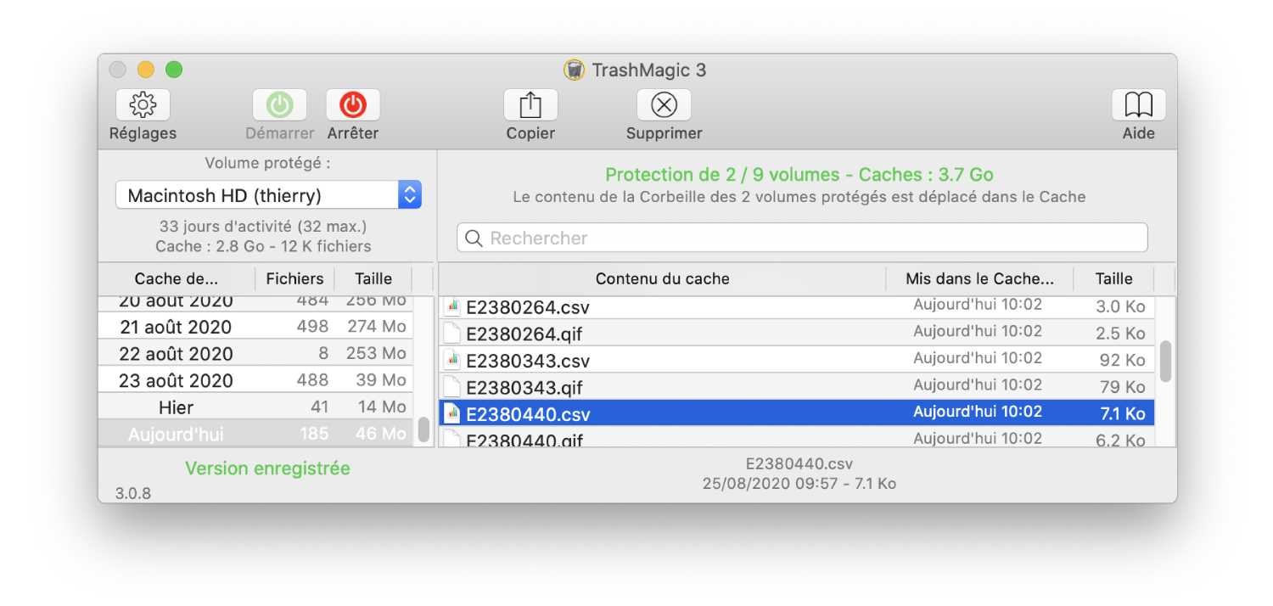Screen dimensions: 1273x606
Task: Select file E2380264.csv
Action: point(797,306)
